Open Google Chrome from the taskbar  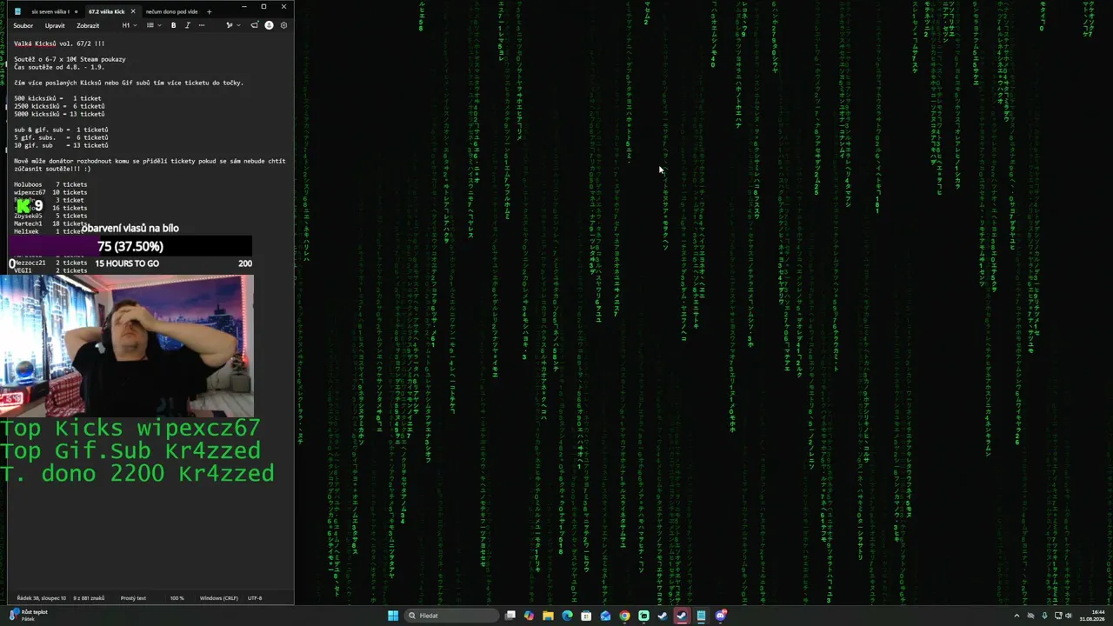click(624, 616)
